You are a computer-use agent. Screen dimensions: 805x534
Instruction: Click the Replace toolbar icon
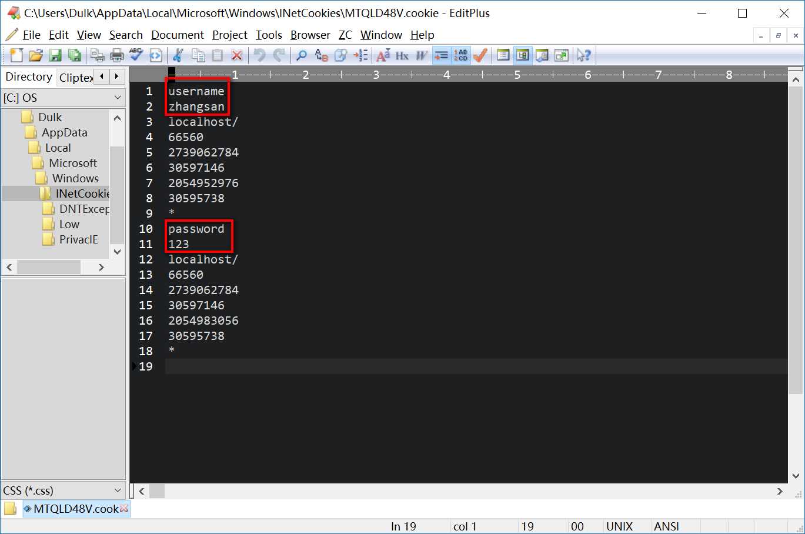pyautogui.click(x=321, y=55)
